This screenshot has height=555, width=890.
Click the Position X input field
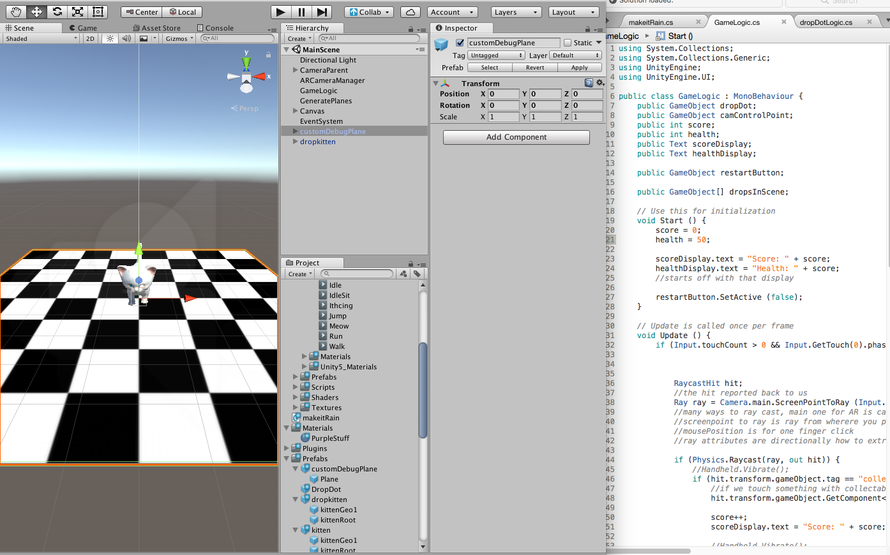pos(504,94)
